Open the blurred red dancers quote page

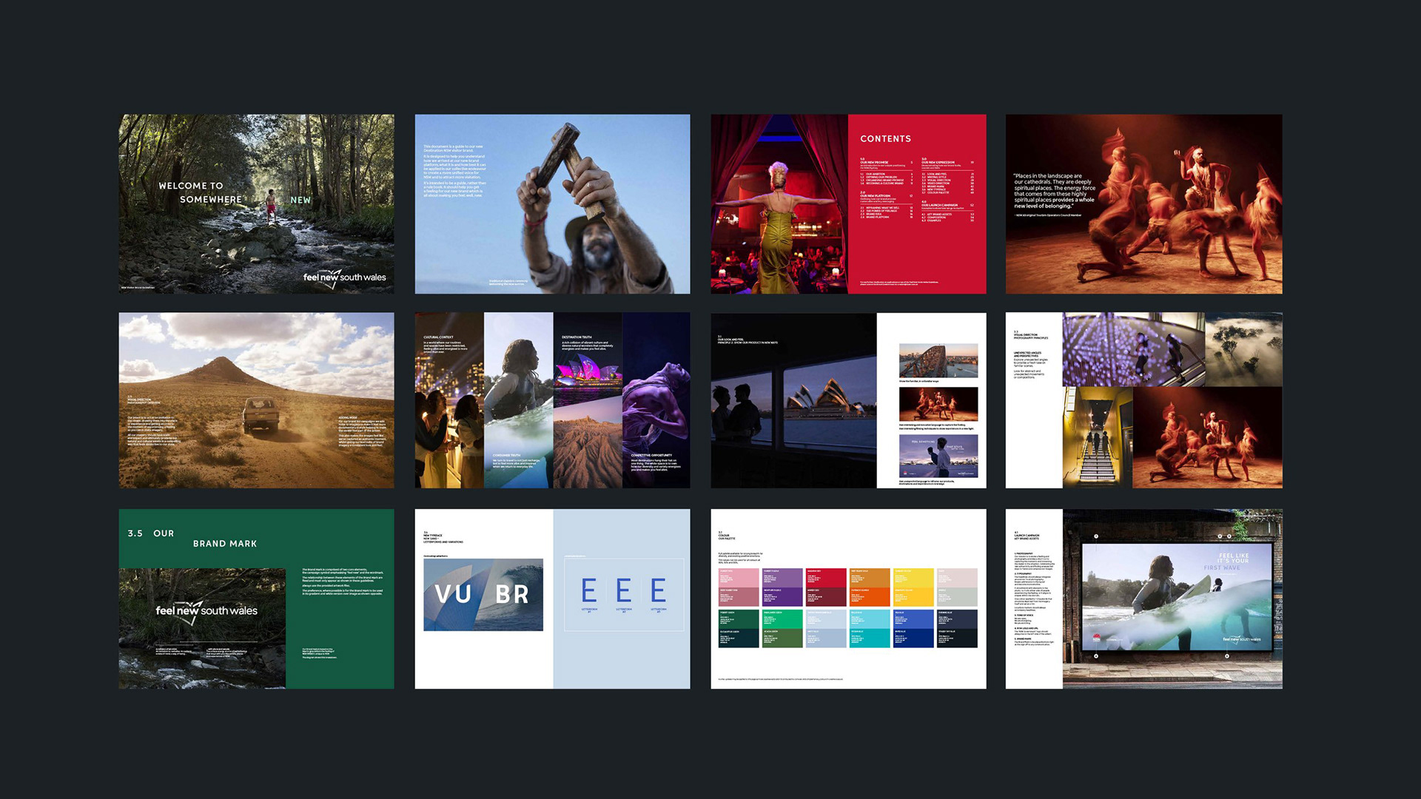pyautogui.click(x=1143, y=203)
